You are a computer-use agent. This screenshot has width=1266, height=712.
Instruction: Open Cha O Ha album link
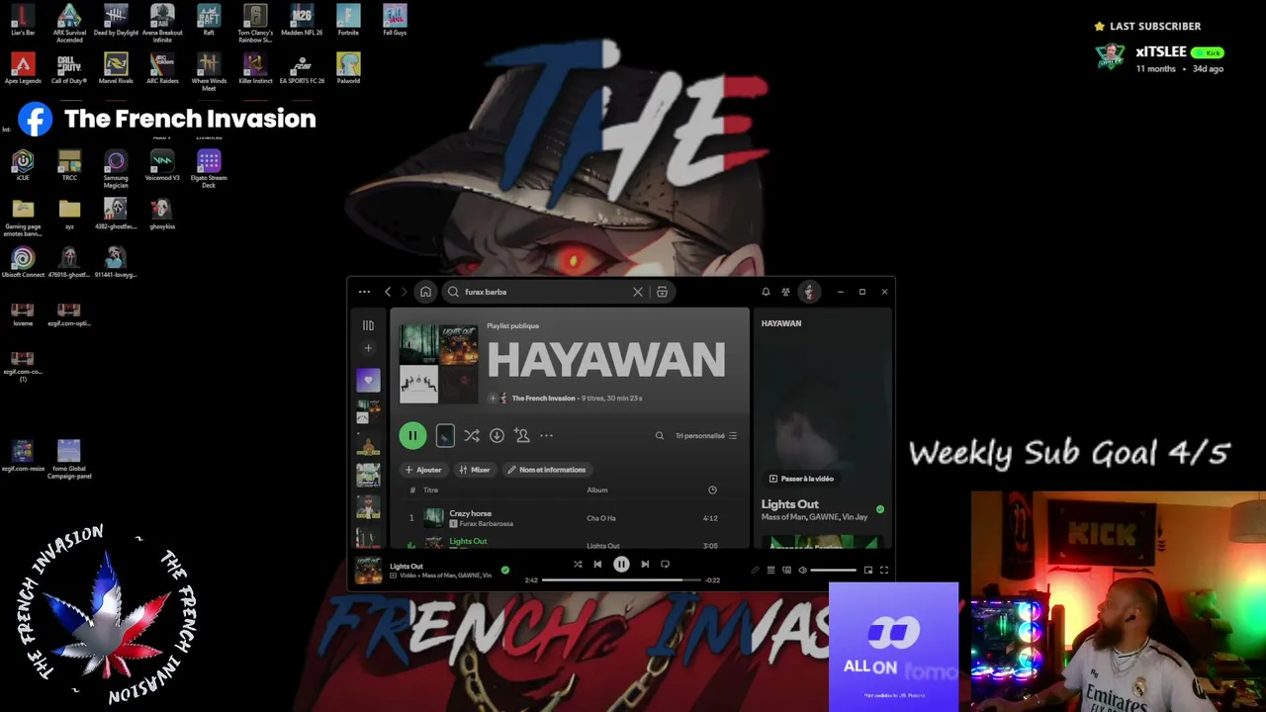601,518
